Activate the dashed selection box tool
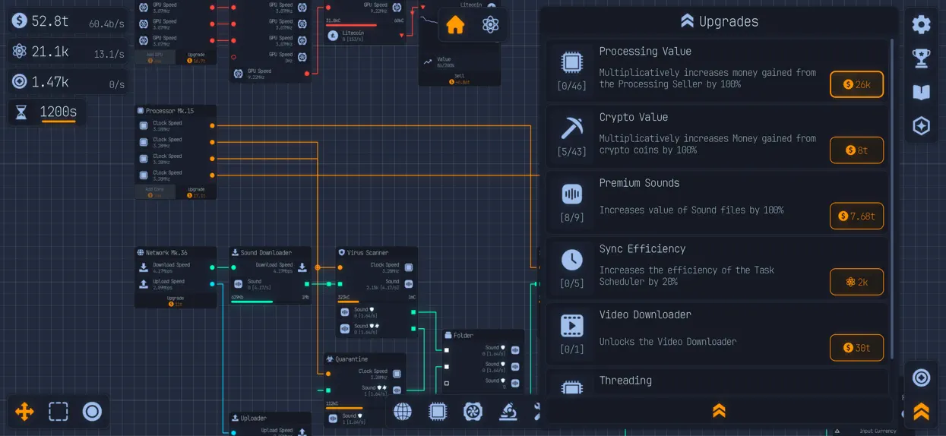946x436 pixels. [x=59, y=412]
